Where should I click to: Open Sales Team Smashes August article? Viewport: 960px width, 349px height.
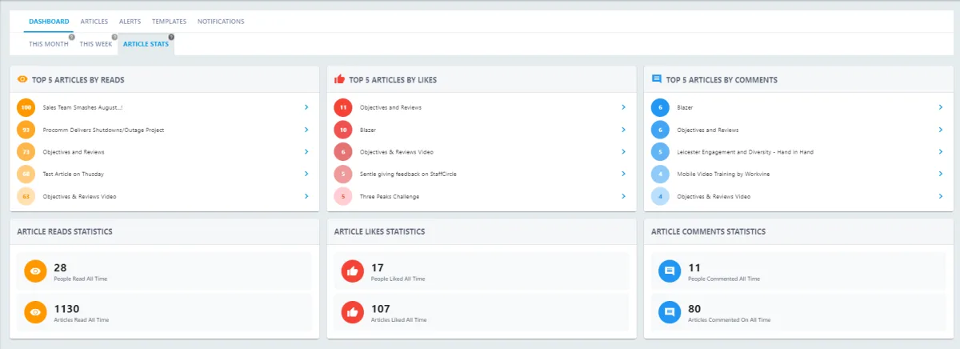pos(83,107)
